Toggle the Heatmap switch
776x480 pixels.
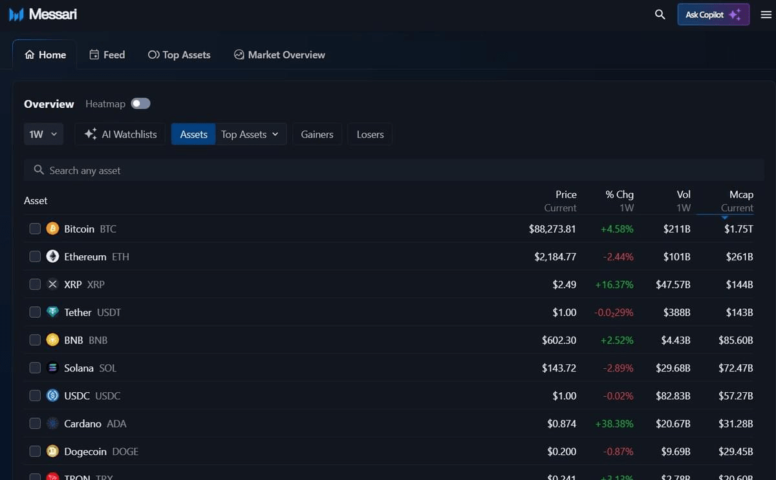(140, 103)
